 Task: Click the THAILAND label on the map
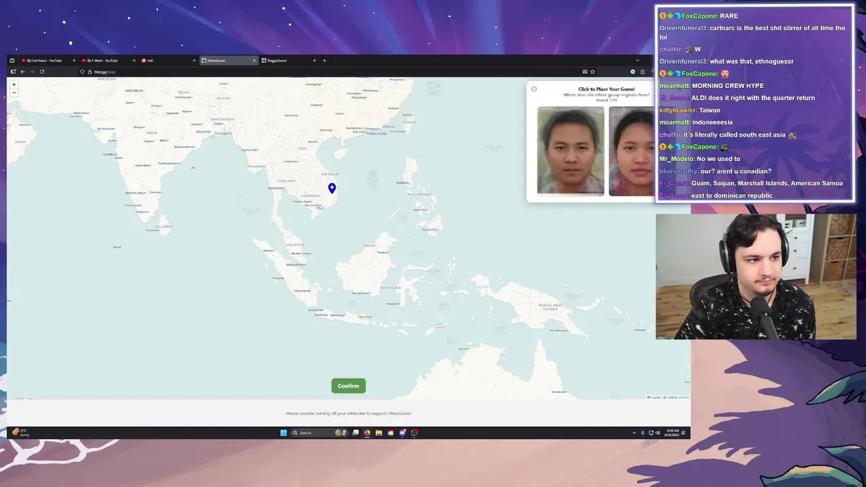coord(287,181)
